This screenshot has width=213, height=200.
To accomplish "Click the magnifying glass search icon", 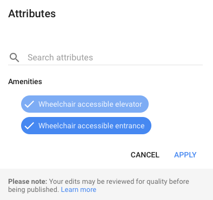I will click(x=14, y=58).
